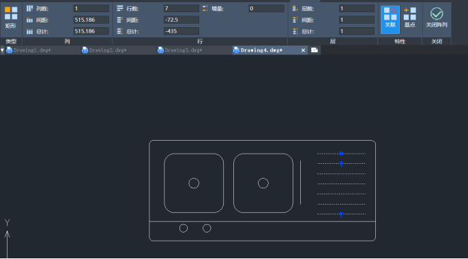Image resolution: width=468 pixels, height=259 pixels.
Task: Click the 类型 panel label
Action: pos(11,41)
